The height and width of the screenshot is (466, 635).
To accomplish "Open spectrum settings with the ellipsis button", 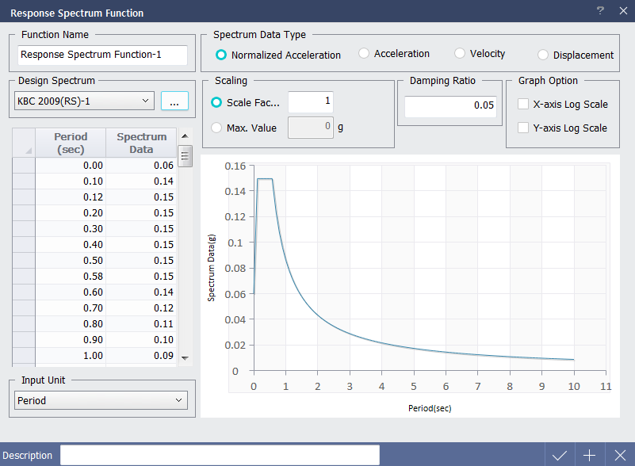I will [x=174, y=101].
